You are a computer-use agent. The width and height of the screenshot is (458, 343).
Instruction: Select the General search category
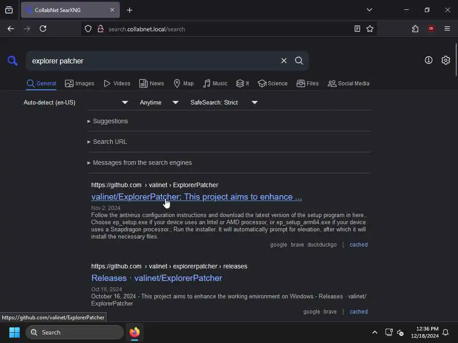pyautogui.click(x=41, y=84)
